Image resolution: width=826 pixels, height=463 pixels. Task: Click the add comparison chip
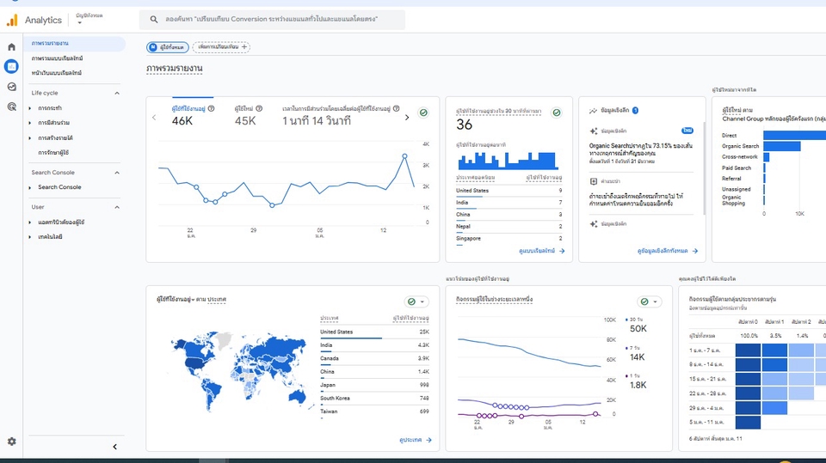point(221,47)
